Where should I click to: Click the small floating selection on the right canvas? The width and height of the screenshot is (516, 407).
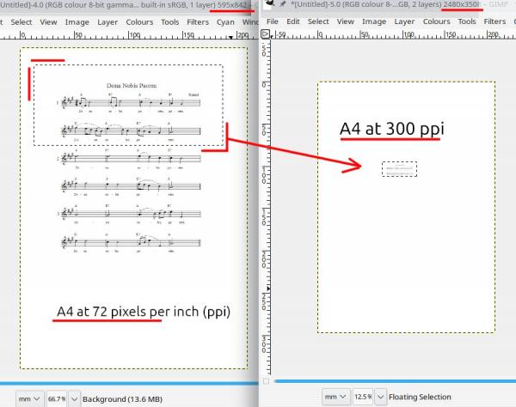coord(399,169)
